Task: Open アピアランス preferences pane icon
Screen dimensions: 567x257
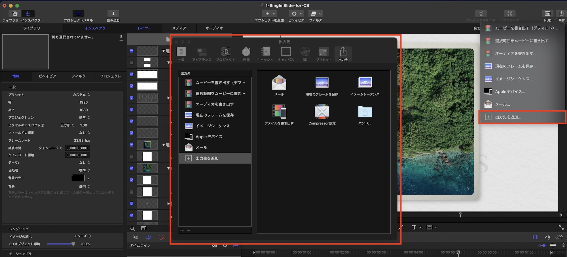Action: click(x=202, y=54)
